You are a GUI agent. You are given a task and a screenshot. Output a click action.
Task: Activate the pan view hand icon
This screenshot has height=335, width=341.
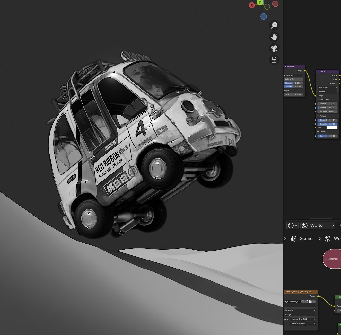coord(274,37)
